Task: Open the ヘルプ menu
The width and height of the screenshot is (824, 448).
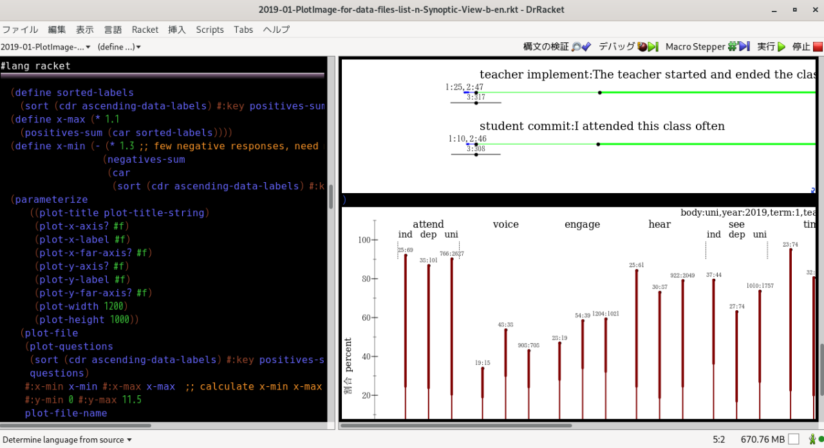Action: click(276, 30)
